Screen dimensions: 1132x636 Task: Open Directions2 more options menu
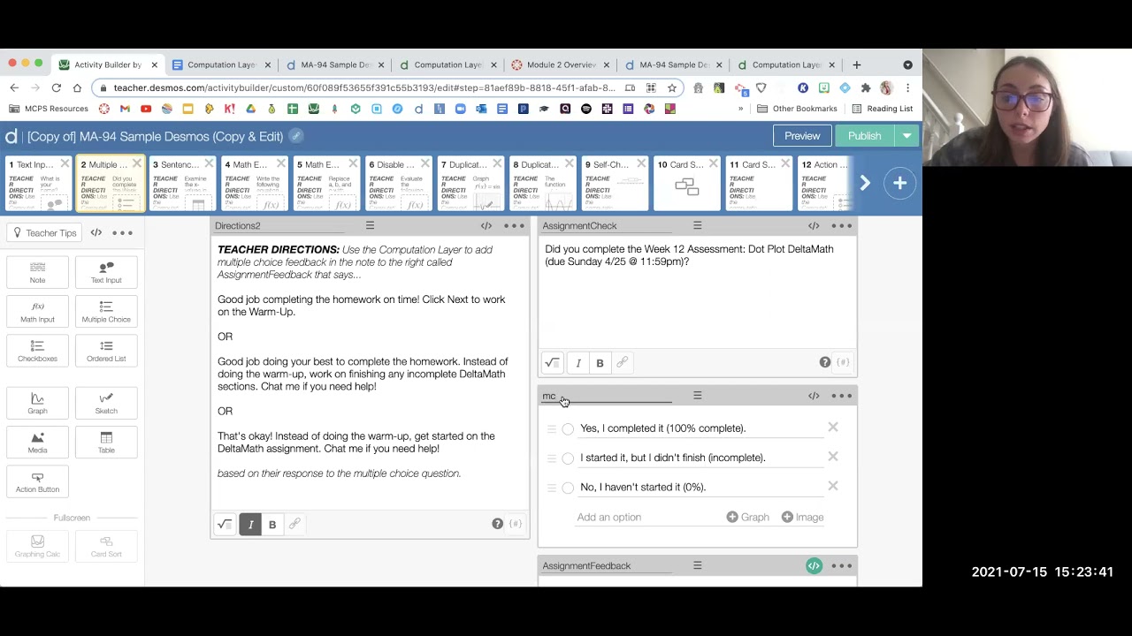pyautogui.click(x=514, y=226)
